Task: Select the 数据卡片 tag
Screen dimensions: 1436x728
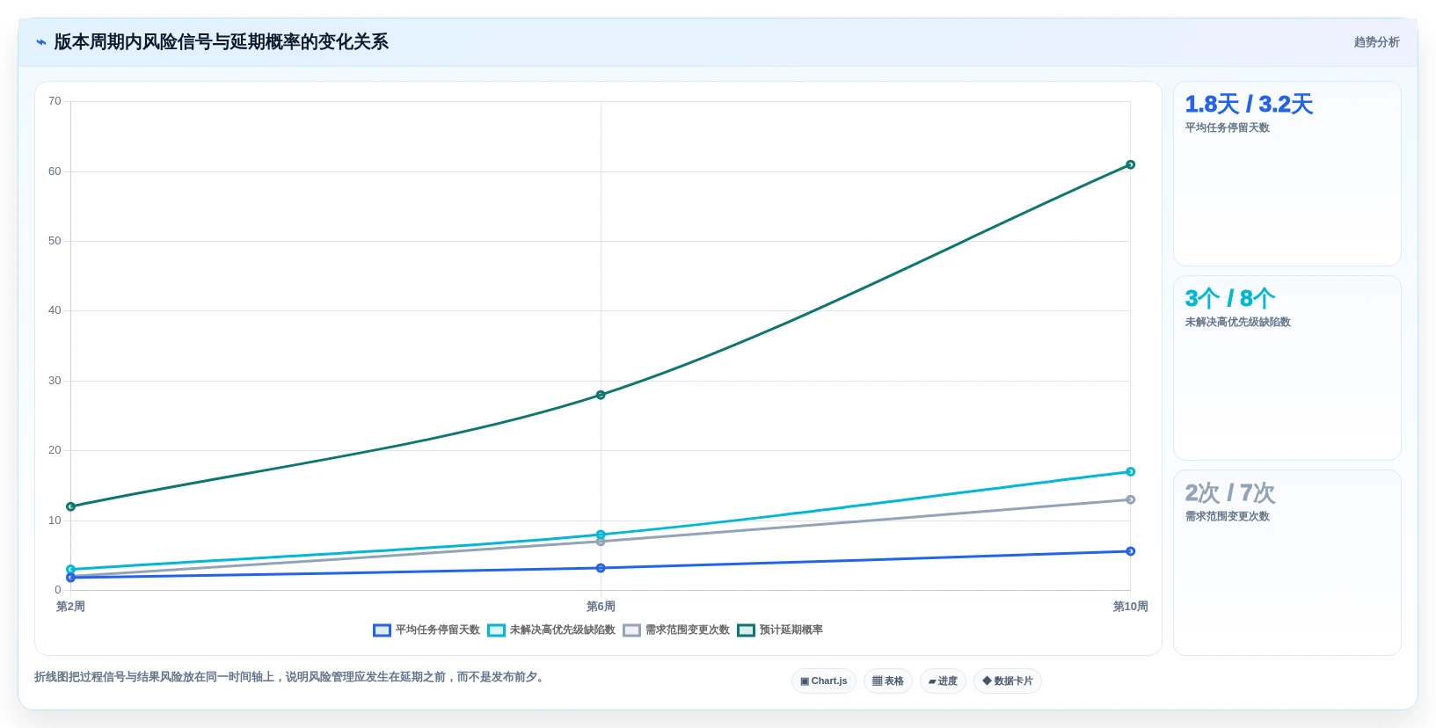Action: point(1008,681)
